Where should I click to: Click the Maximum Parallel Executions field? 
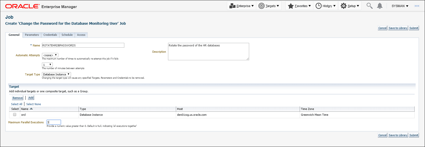pos(54,122)
